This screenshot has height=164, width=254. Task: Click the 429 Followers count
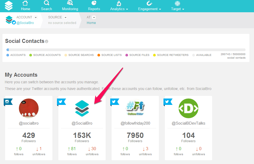click(x=29, y=135)
